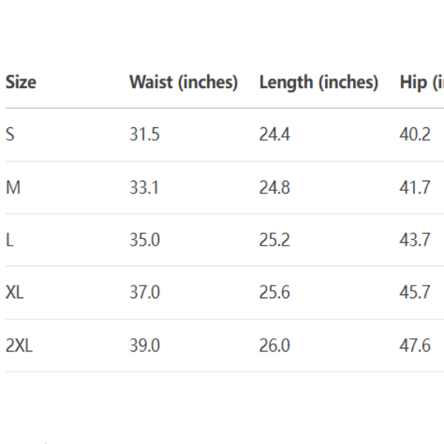Click the 31.5 waist value

tap(144, 135)
